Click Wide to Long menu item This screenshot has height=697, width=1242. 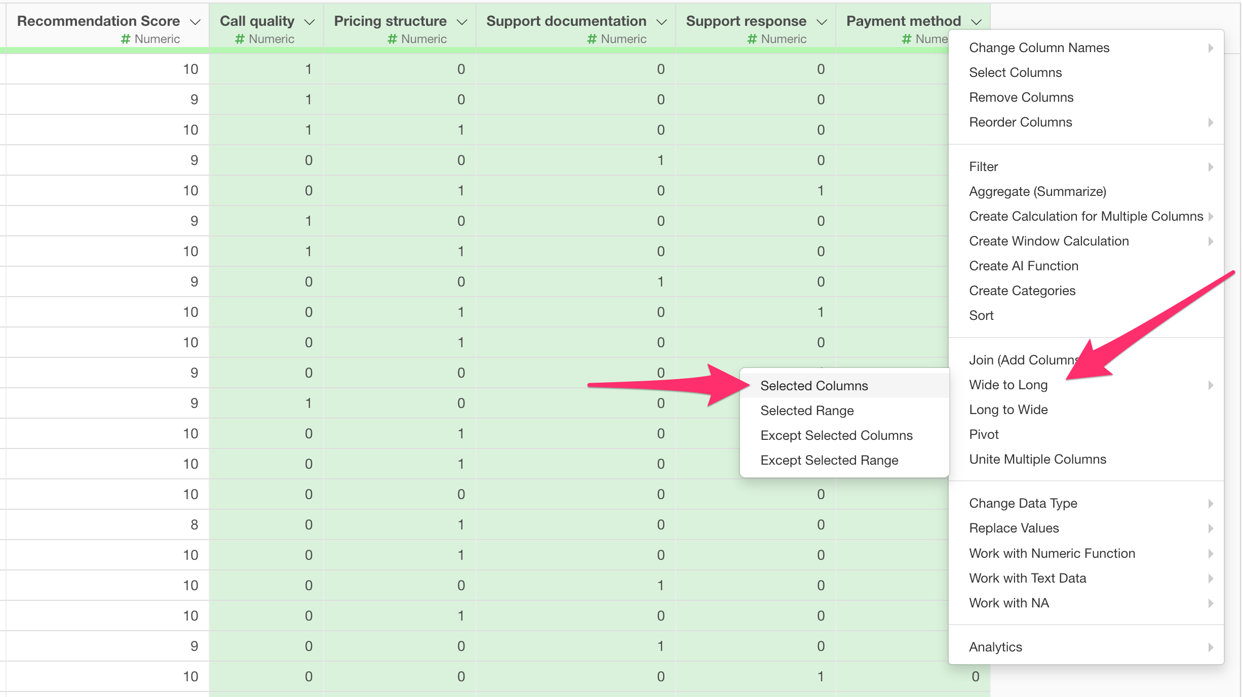(1008, 385)
